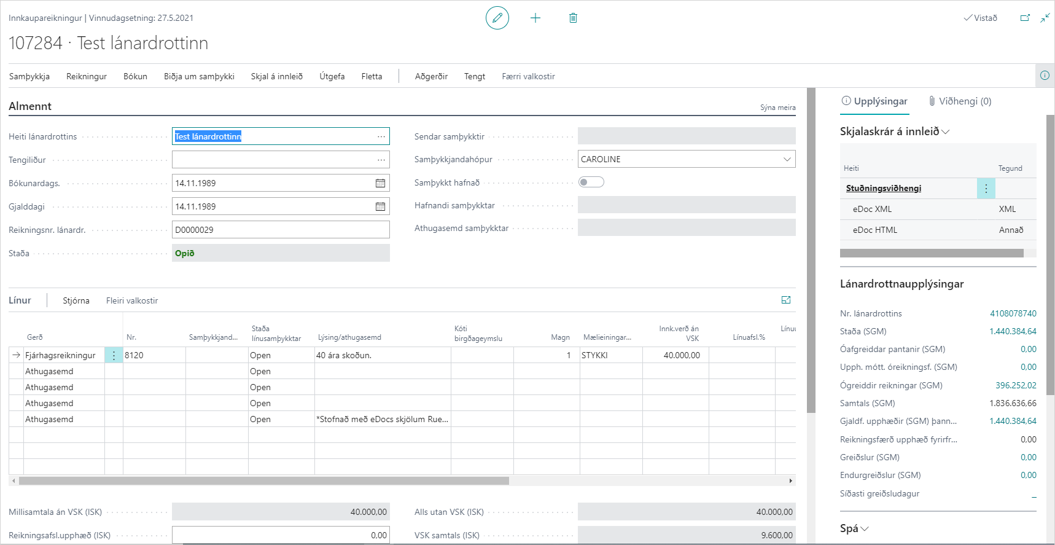Click Sýna meira link
The image size is (1055, 545).
click(x=777, y=108)
